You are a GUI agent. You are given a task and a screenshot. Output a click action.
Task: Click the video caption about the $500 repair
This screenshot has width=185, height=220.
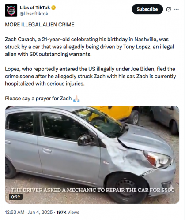tap(93, 190)
